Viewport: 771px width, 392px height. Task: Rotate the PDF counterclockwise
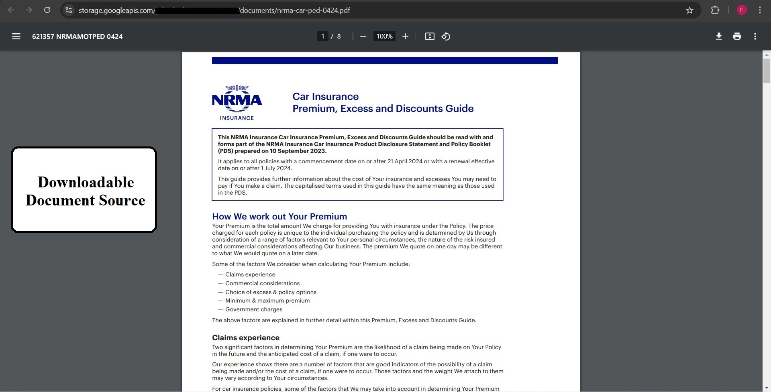click(446, 37)
